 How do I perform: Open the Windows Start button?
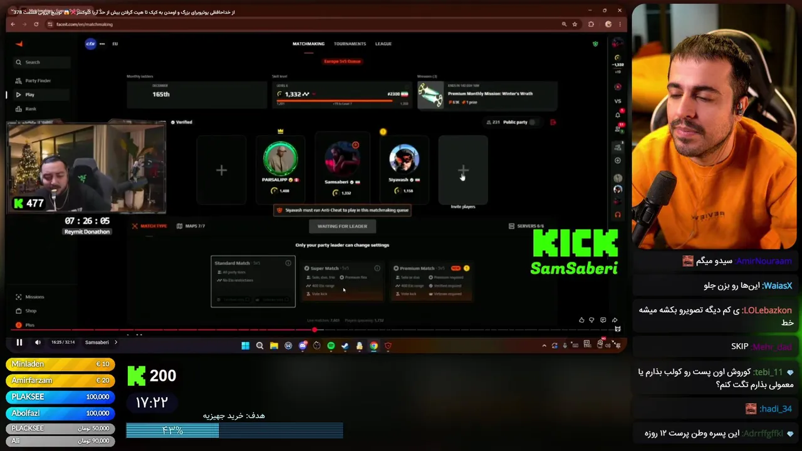(245, 346)
